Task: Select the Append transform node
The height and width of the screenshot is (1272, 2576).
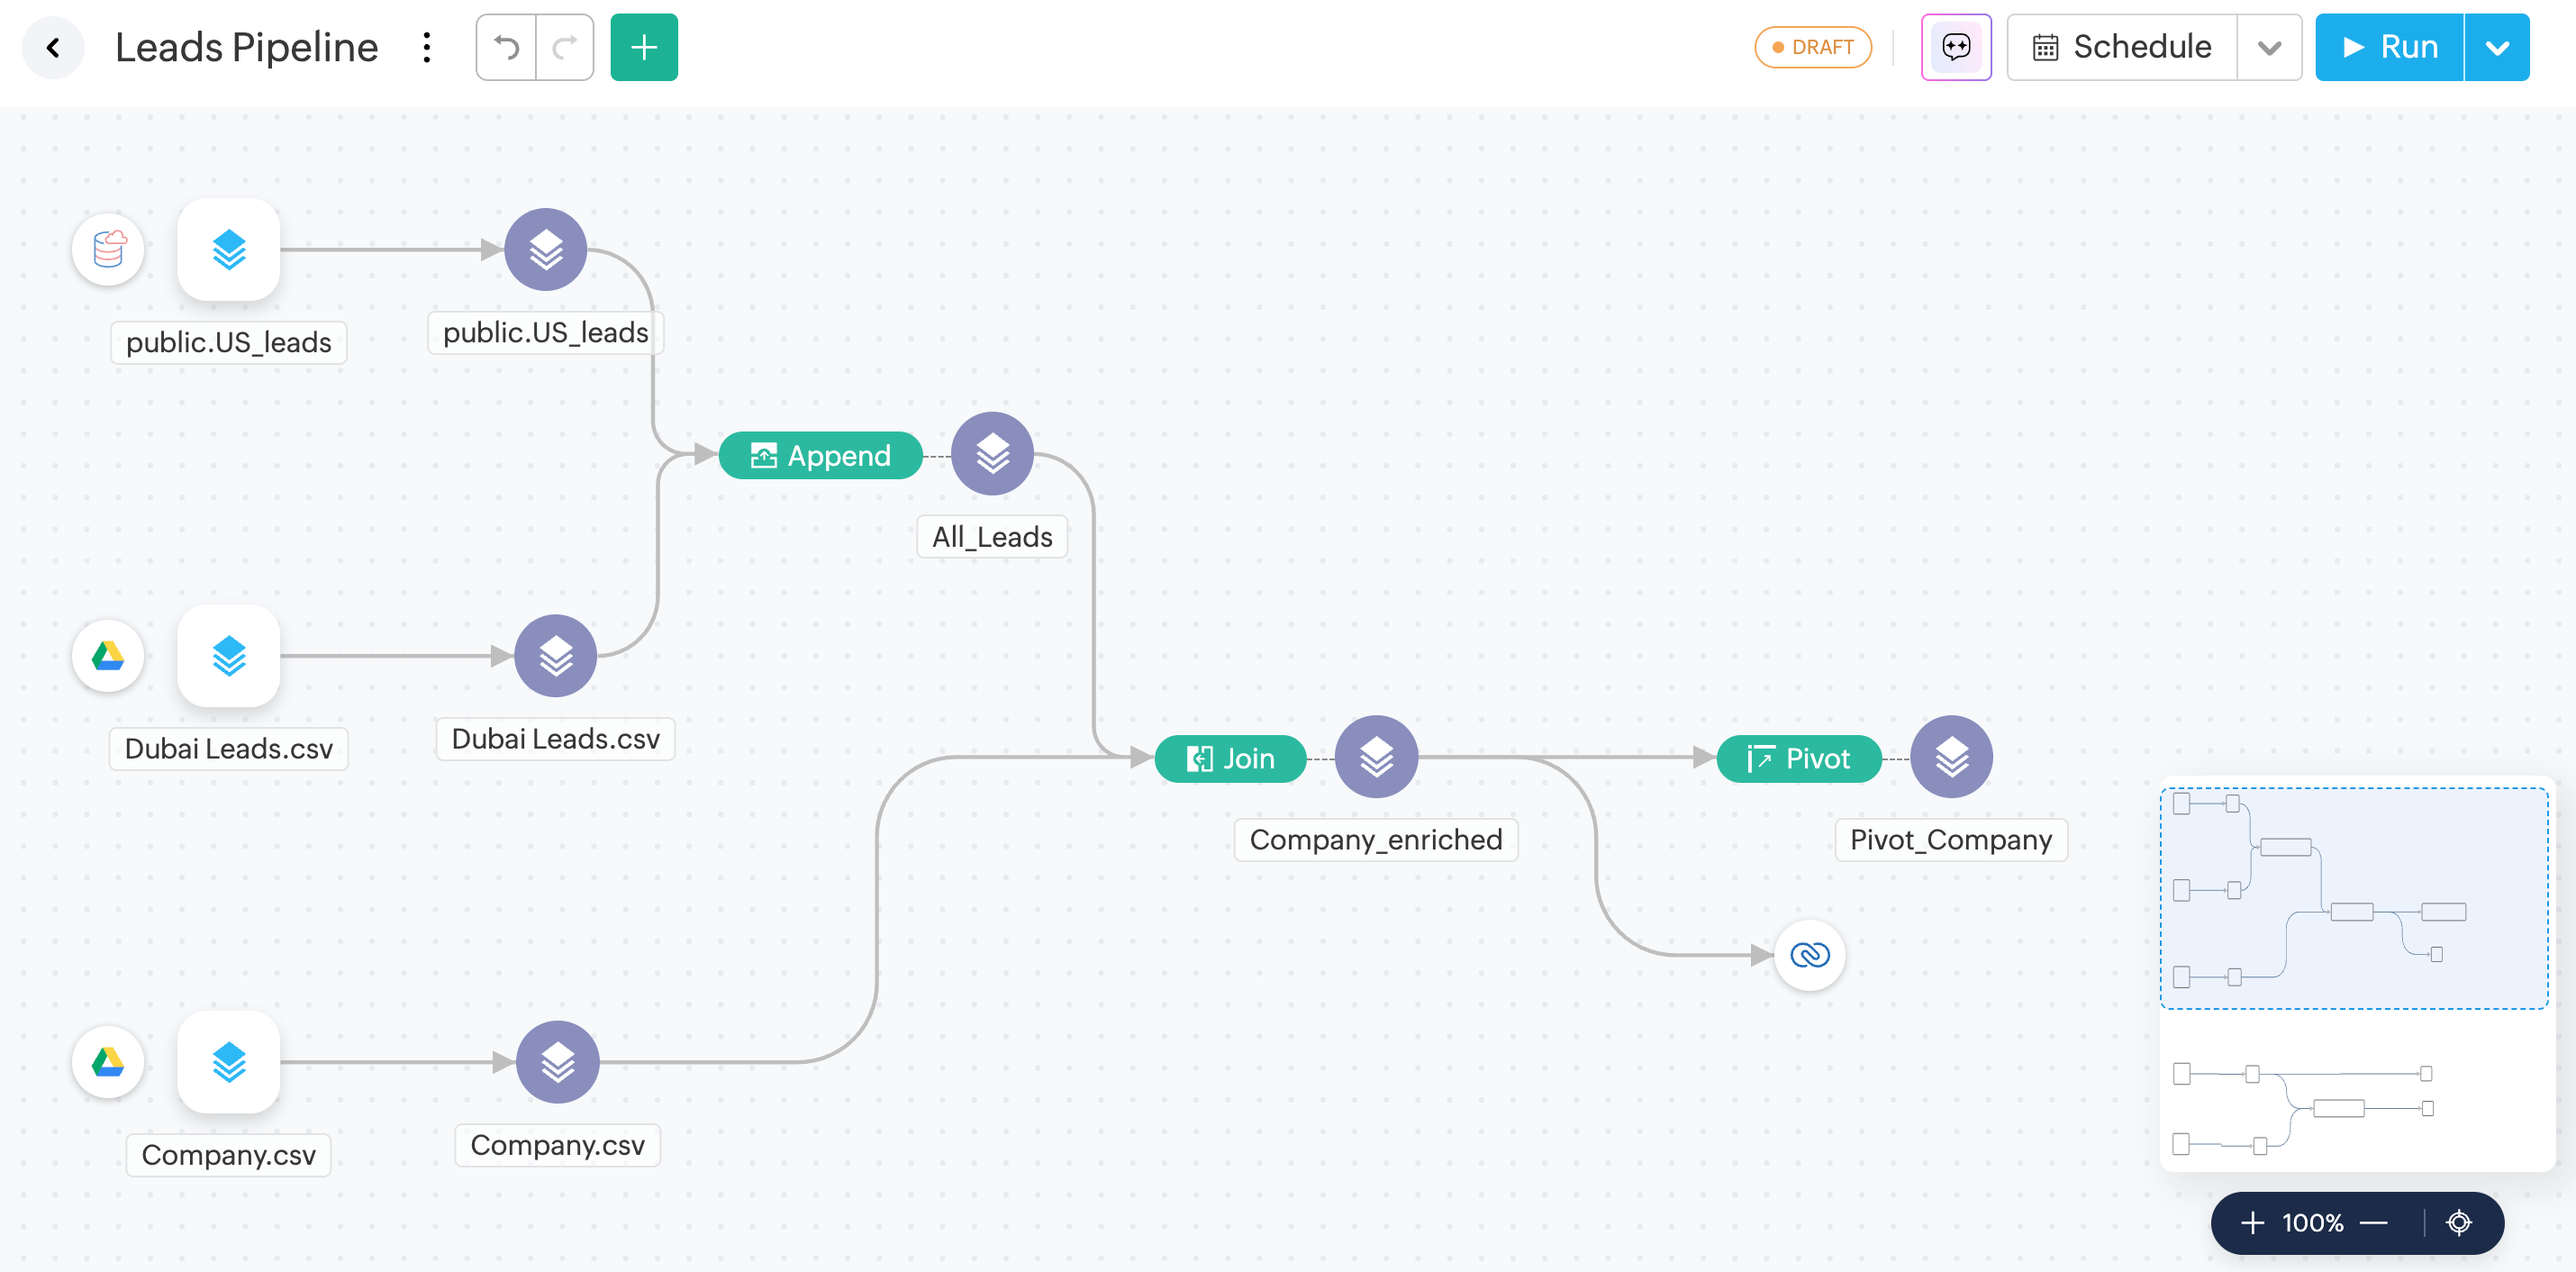Action: 820,456
